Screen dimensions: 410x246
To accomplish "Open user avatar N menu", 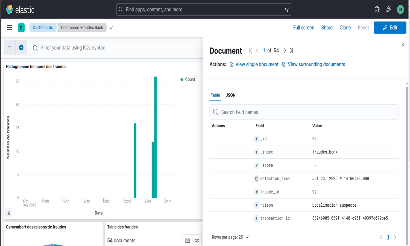I will click(x=400, y=10).
